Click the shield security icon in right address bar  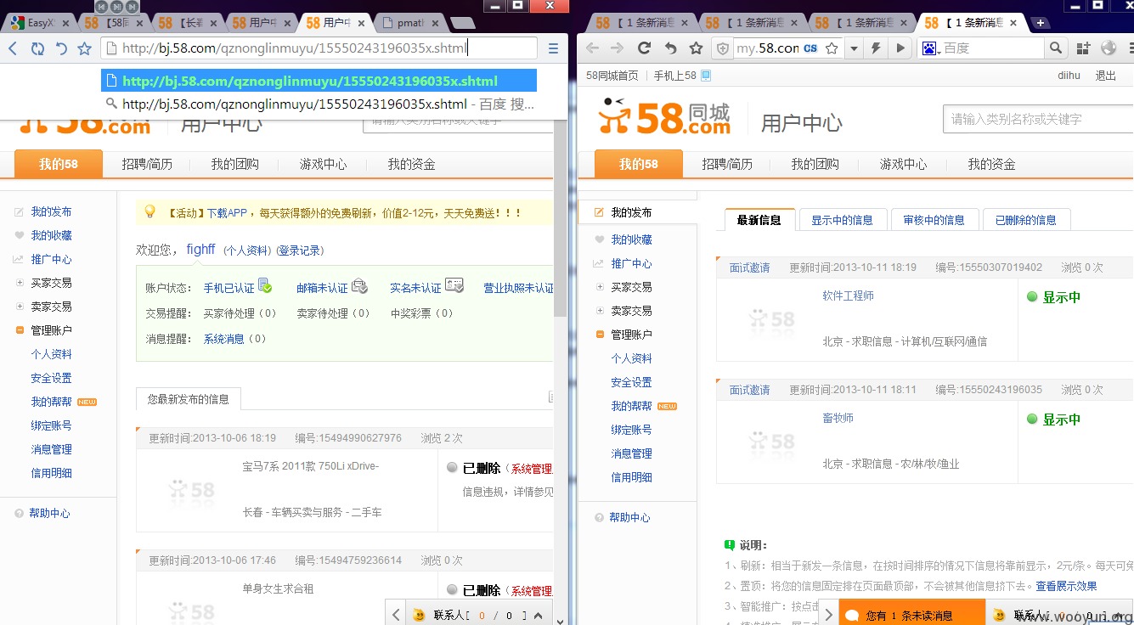(x=723, y=48)
